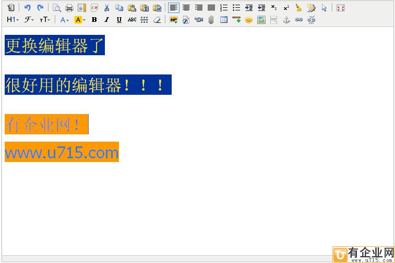Enable left text alignment

point(174,8)
